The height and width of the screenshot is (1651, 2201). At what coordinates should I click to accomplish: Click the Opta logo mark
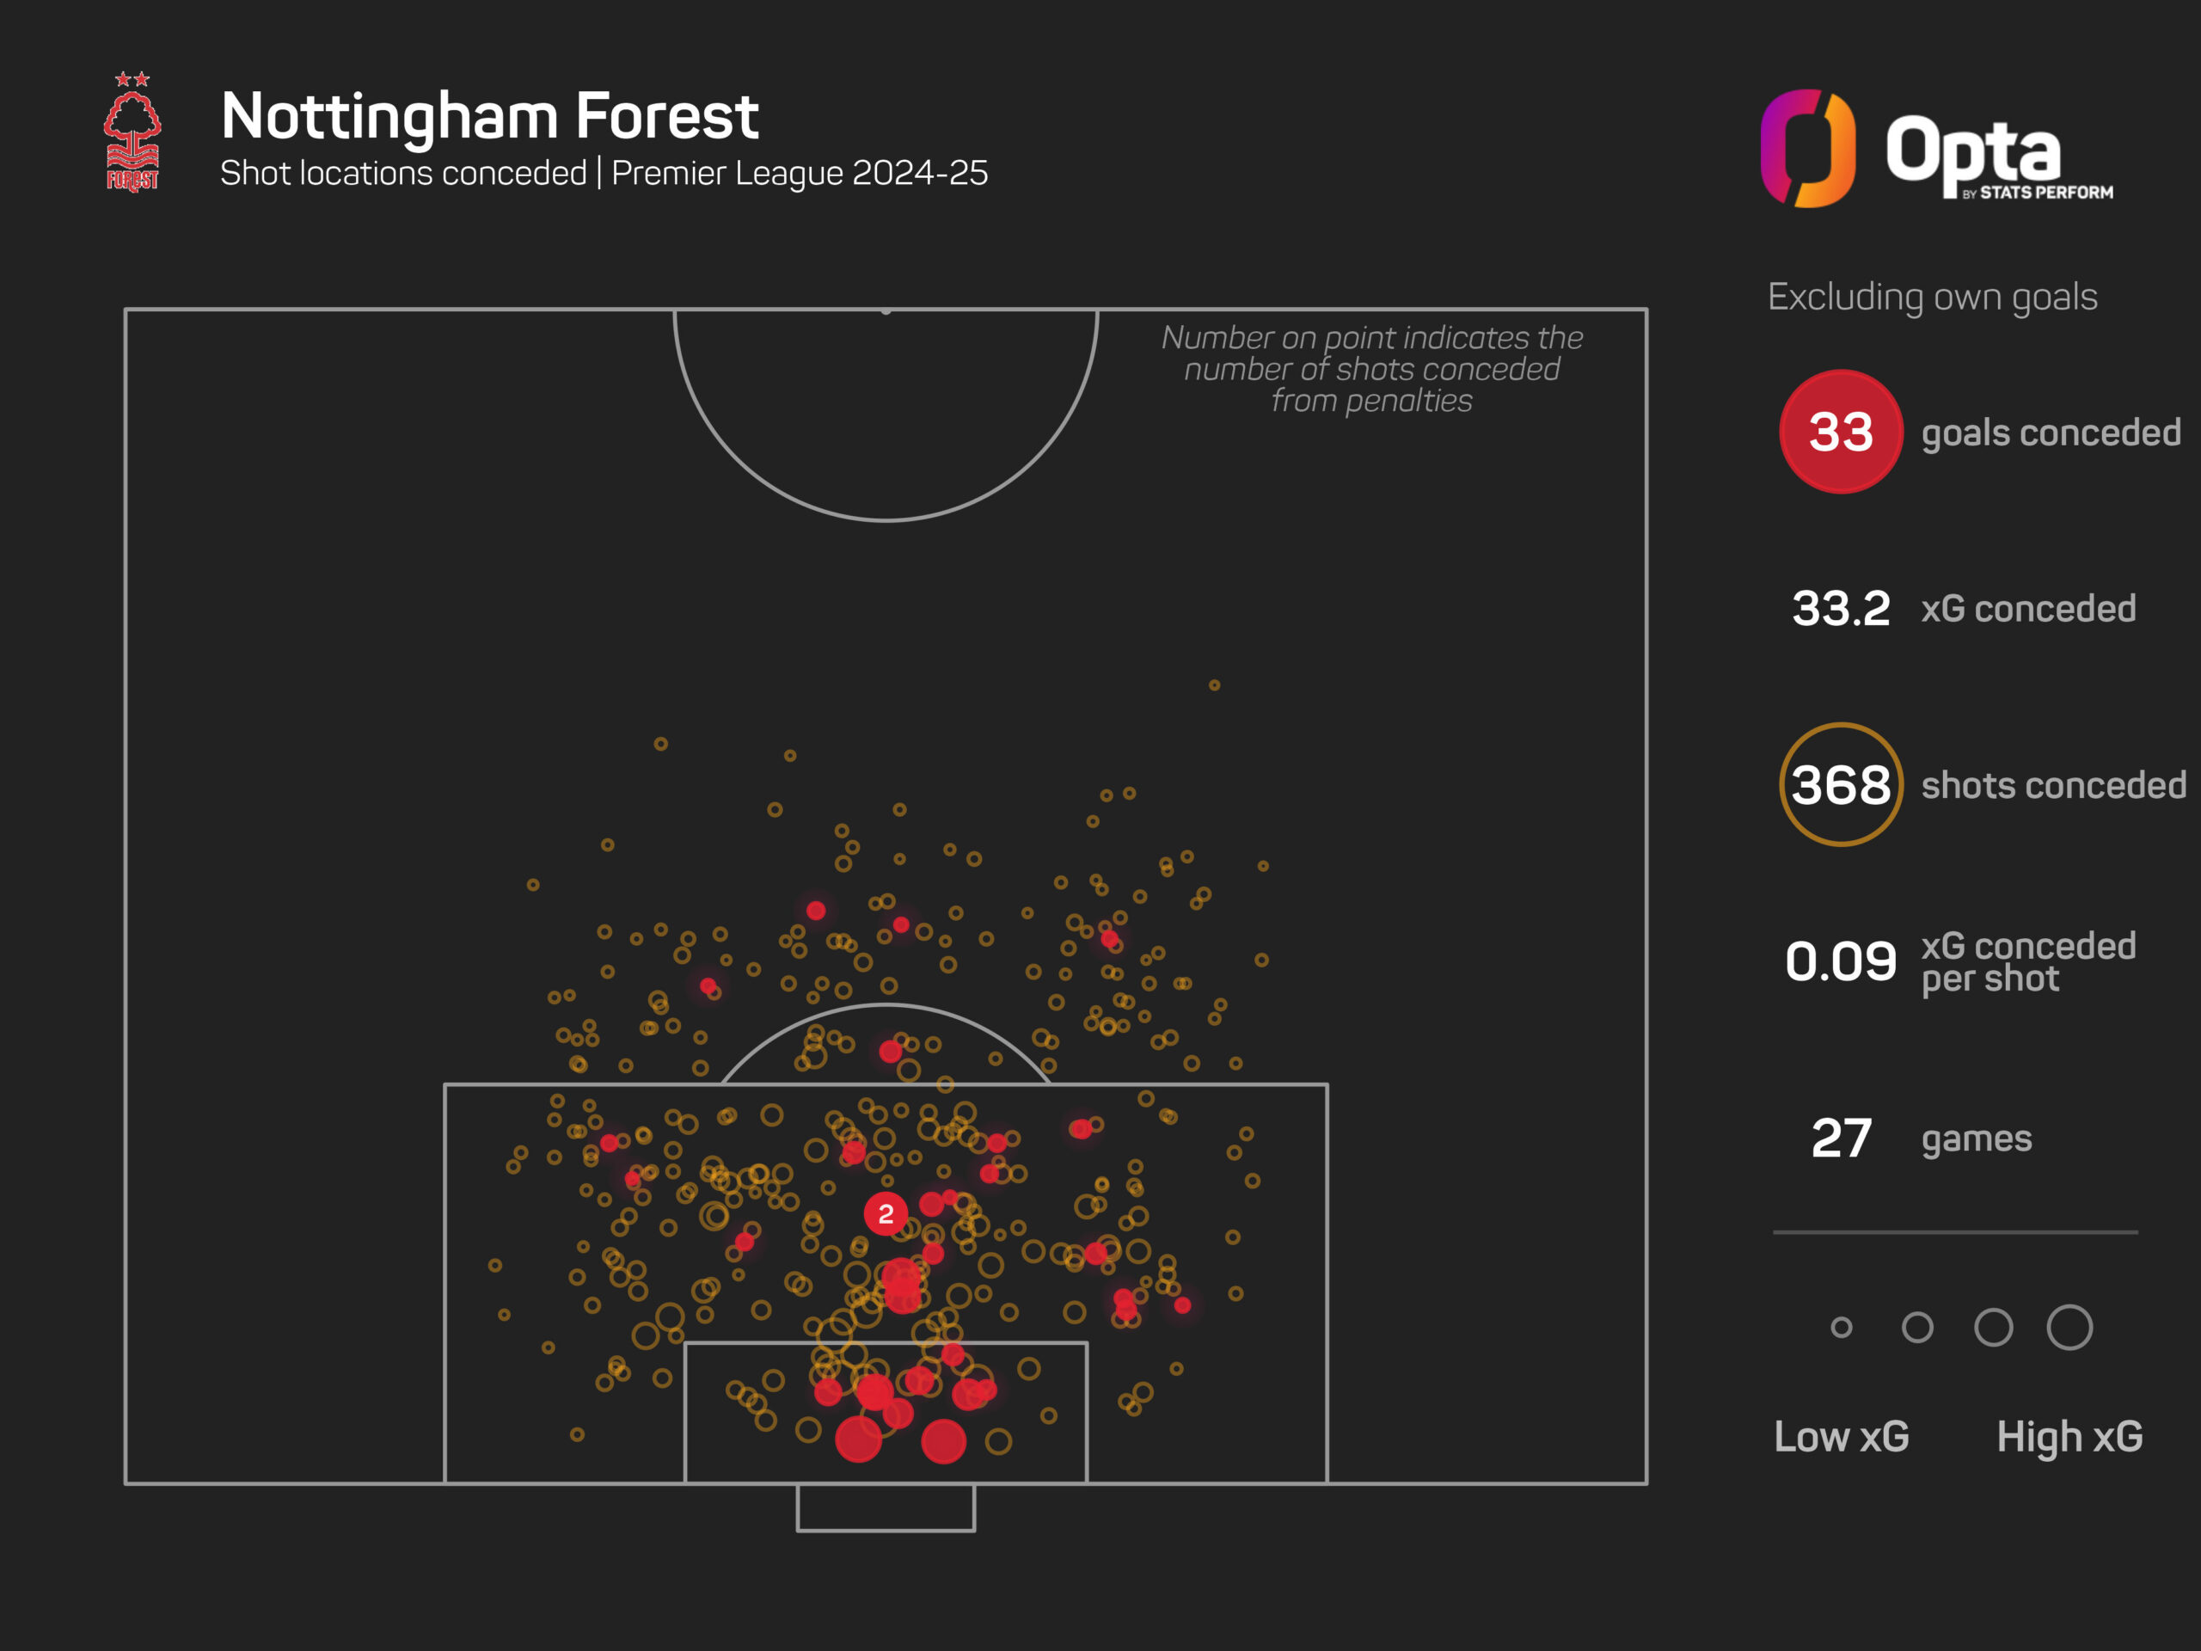point(1808,148)
